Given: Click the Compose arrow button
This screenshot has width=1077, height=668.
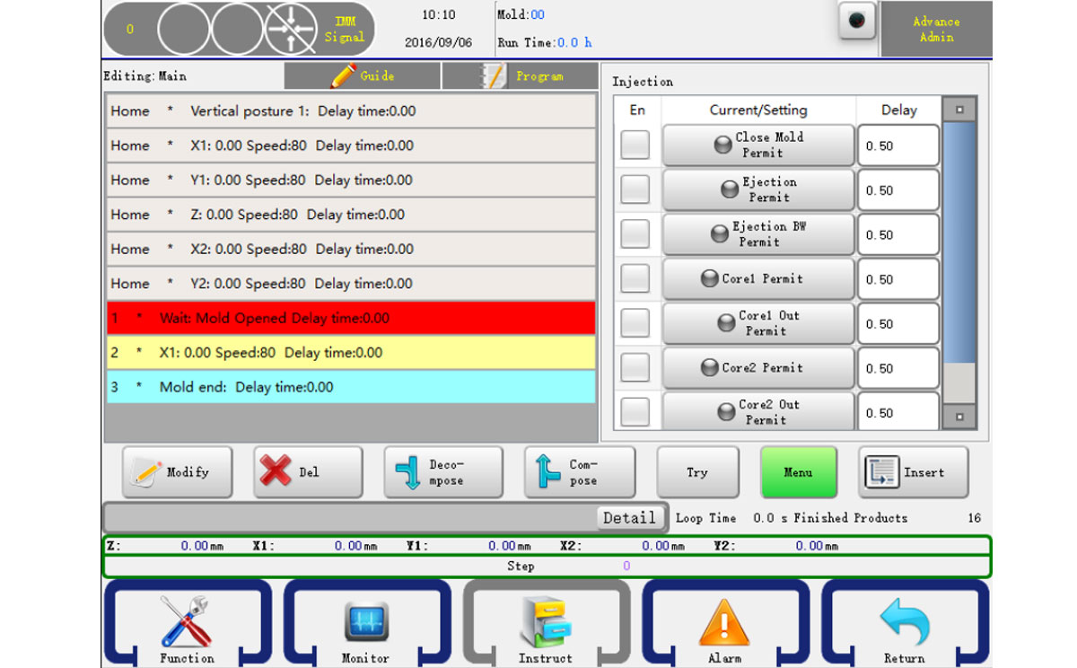Looking at the screenshot, I should coord(579,472).
